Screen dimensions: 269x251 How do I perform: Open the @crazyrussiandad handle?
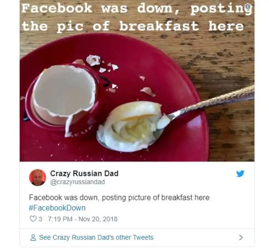pos(78,182)
